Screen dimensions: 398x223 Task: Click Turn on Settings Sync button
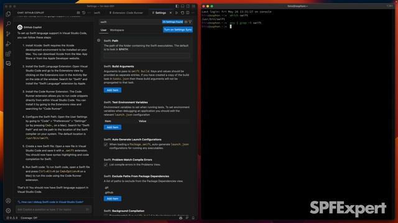point(178,30)
